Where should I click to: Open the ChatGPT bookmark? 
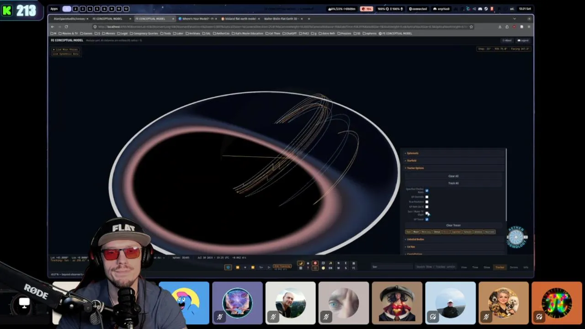[290, 33]
